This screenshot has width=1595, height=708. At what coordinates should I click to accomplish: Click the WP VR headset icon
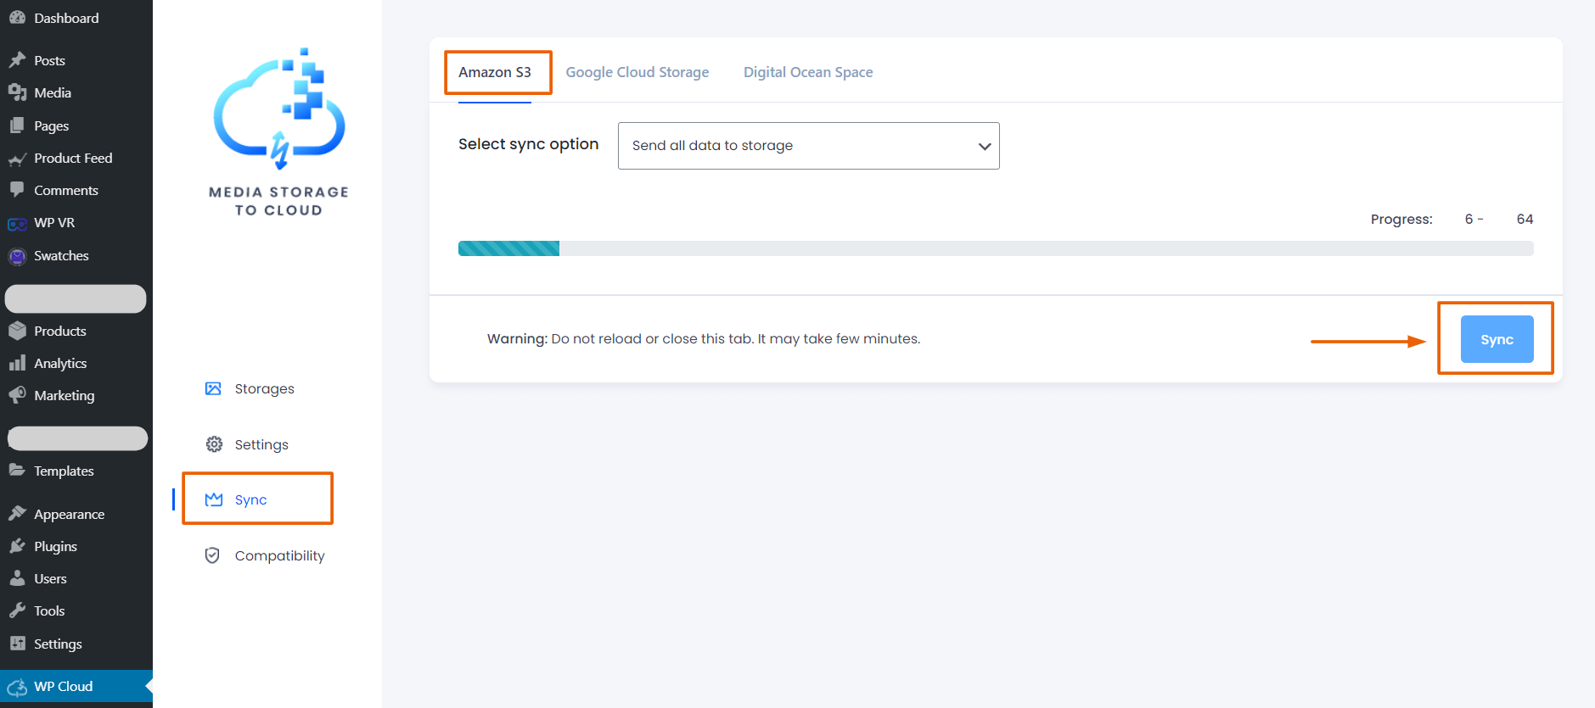[x=17, y=224]
